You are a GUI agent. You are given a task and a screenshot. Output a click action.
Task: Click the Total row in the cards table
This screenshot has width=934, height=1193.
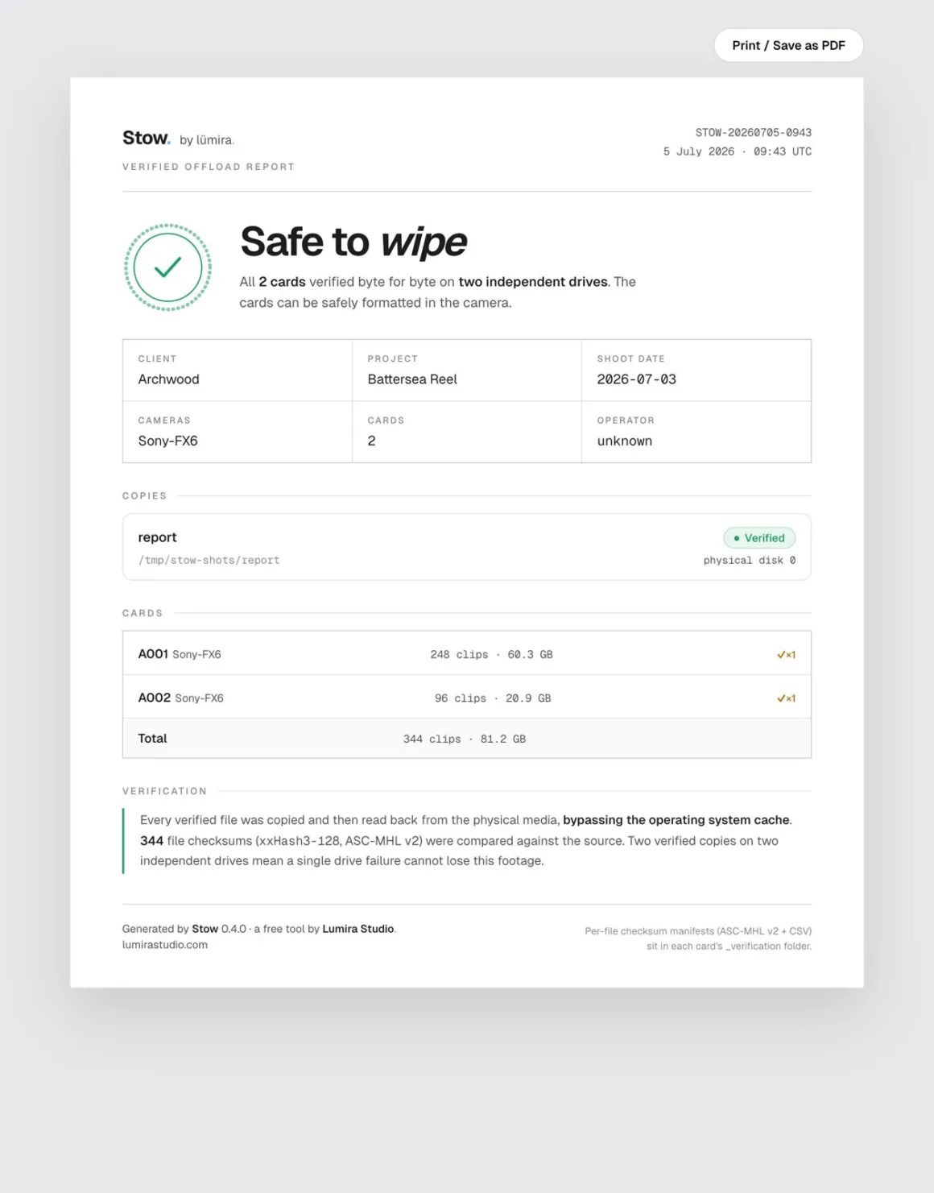pyautogui.click(x=467, y=738)
